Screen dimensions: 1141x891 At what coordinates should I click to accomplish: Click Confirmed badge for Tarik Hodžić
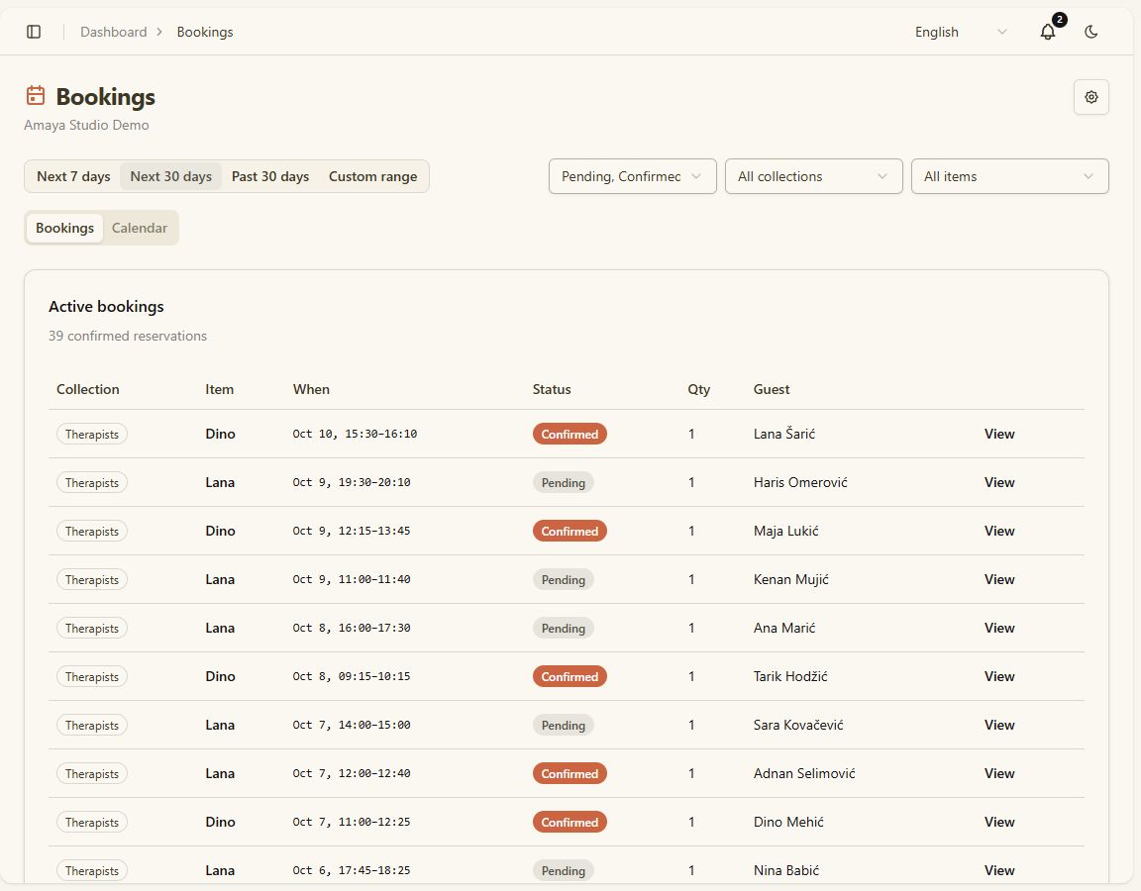point(570,676)
